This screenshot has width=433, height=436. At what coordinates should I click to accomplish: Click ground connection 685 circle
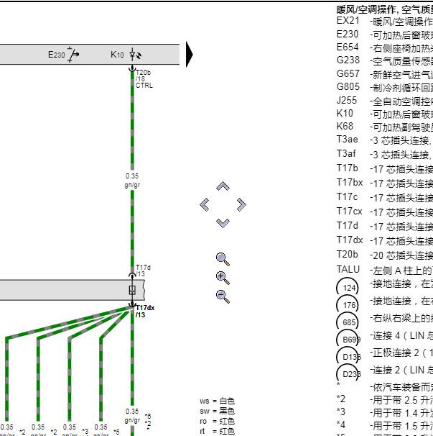348,322
